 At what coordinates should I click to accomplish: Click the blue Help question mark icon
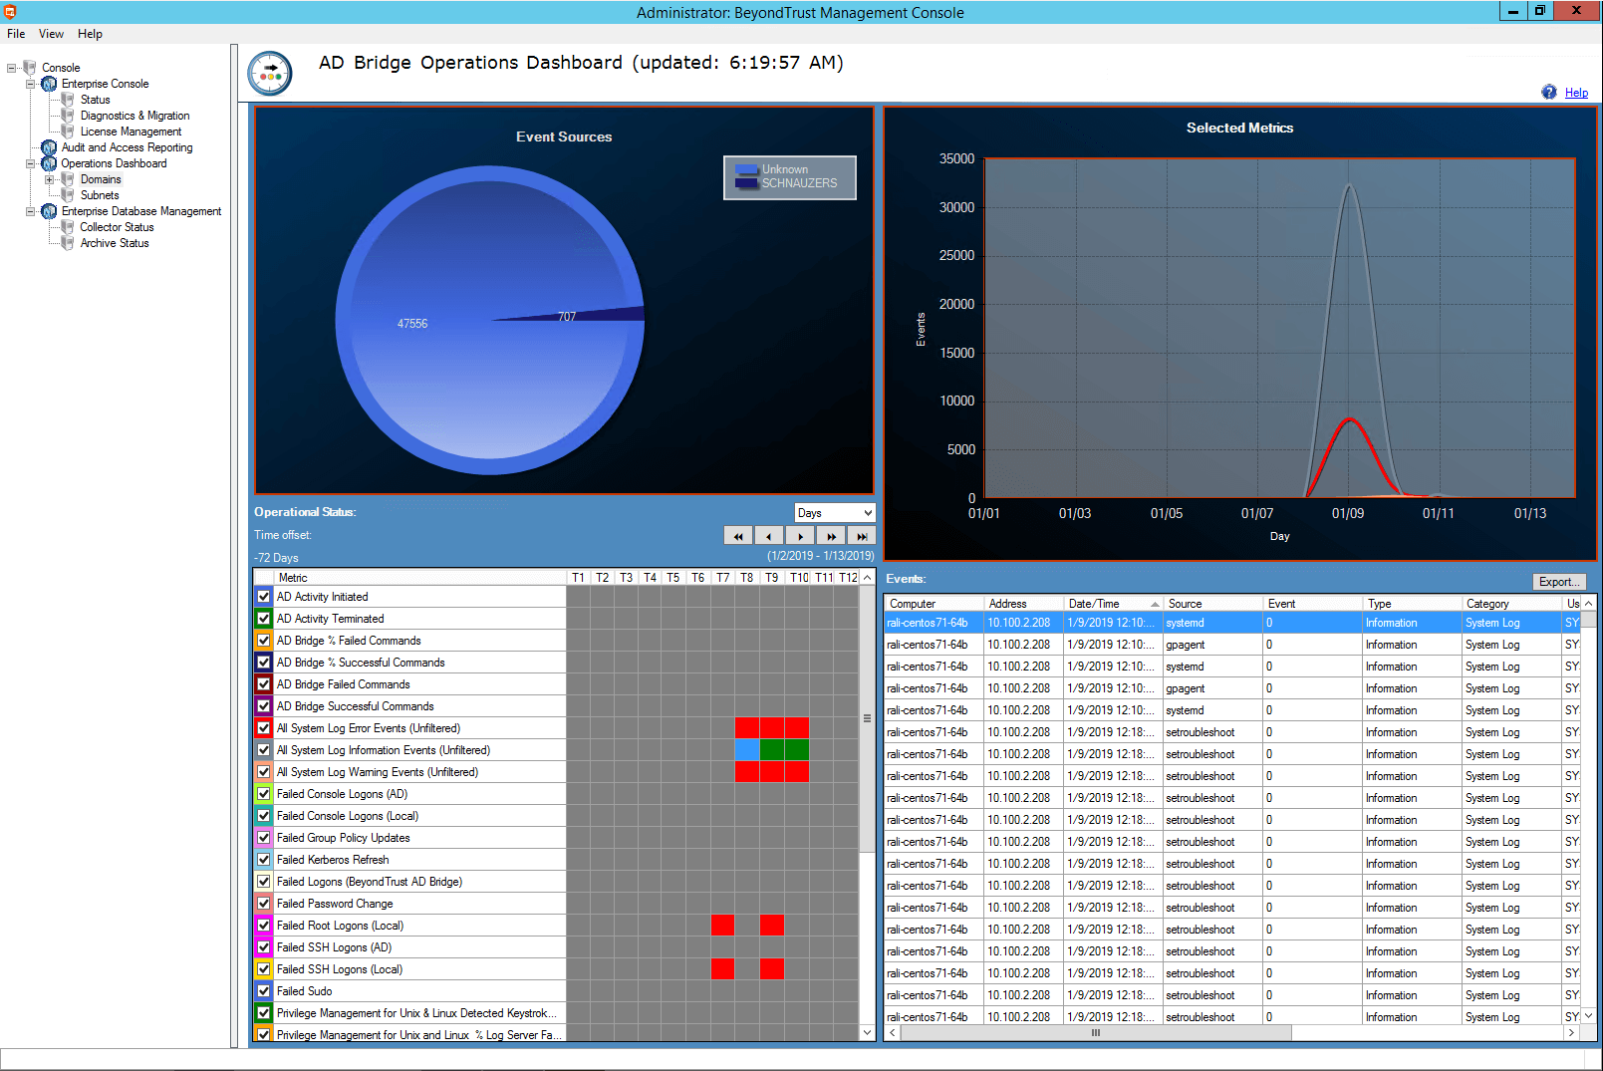pyautogui.click(x=1549, y=92)
